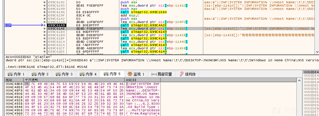Screen dimensions: 319x116
Task: Click the dump scrollbar up arrow
Action: (x=299, y=80)
